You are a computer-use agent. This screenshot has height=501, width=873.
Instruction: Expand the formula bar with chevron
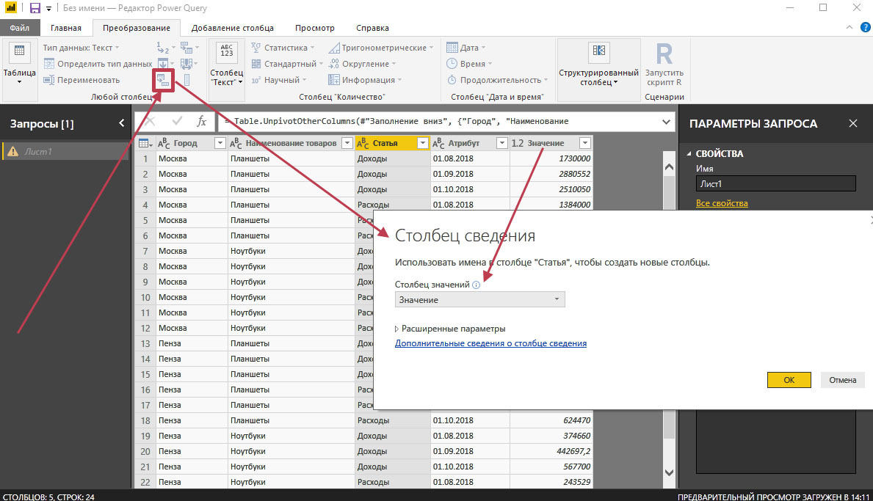pyautogui.click(x=666, y=122)
